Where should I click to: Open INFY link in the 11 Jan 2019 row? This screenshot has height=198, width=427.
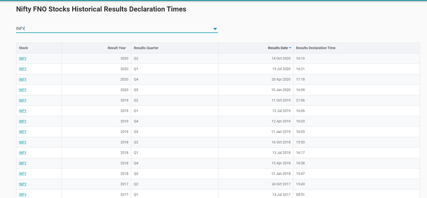click(23, 132)
